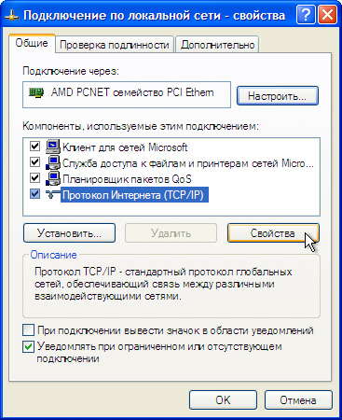This screenshot has height=420, width=342.
Task: Click the QoS packet scheduler icon
Action: coord(53,179)
